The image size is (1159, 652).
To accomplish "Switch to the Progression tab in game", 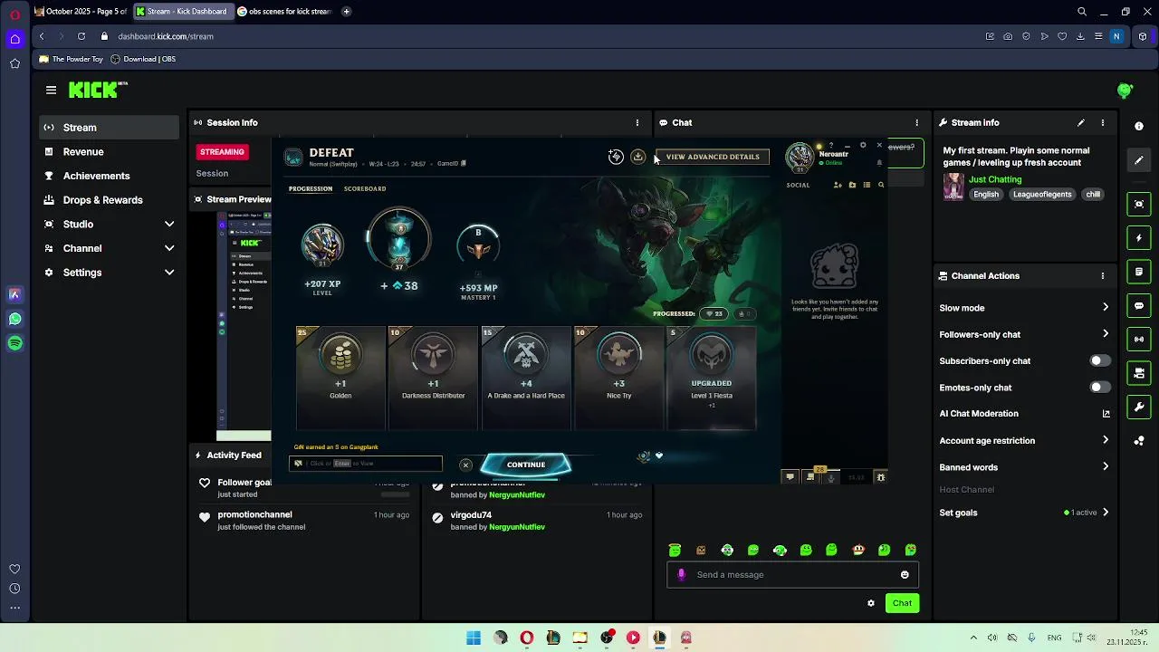I will point(311,188).
